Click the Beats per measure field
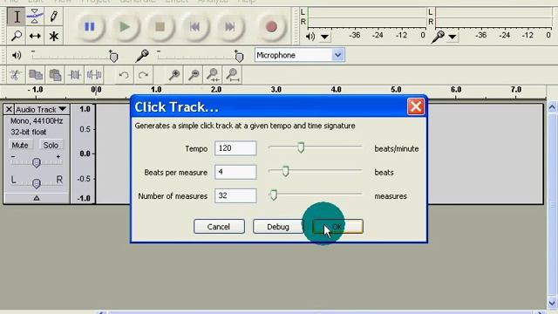This screenshot has width=558, height=314. click(x=235, y=172)
